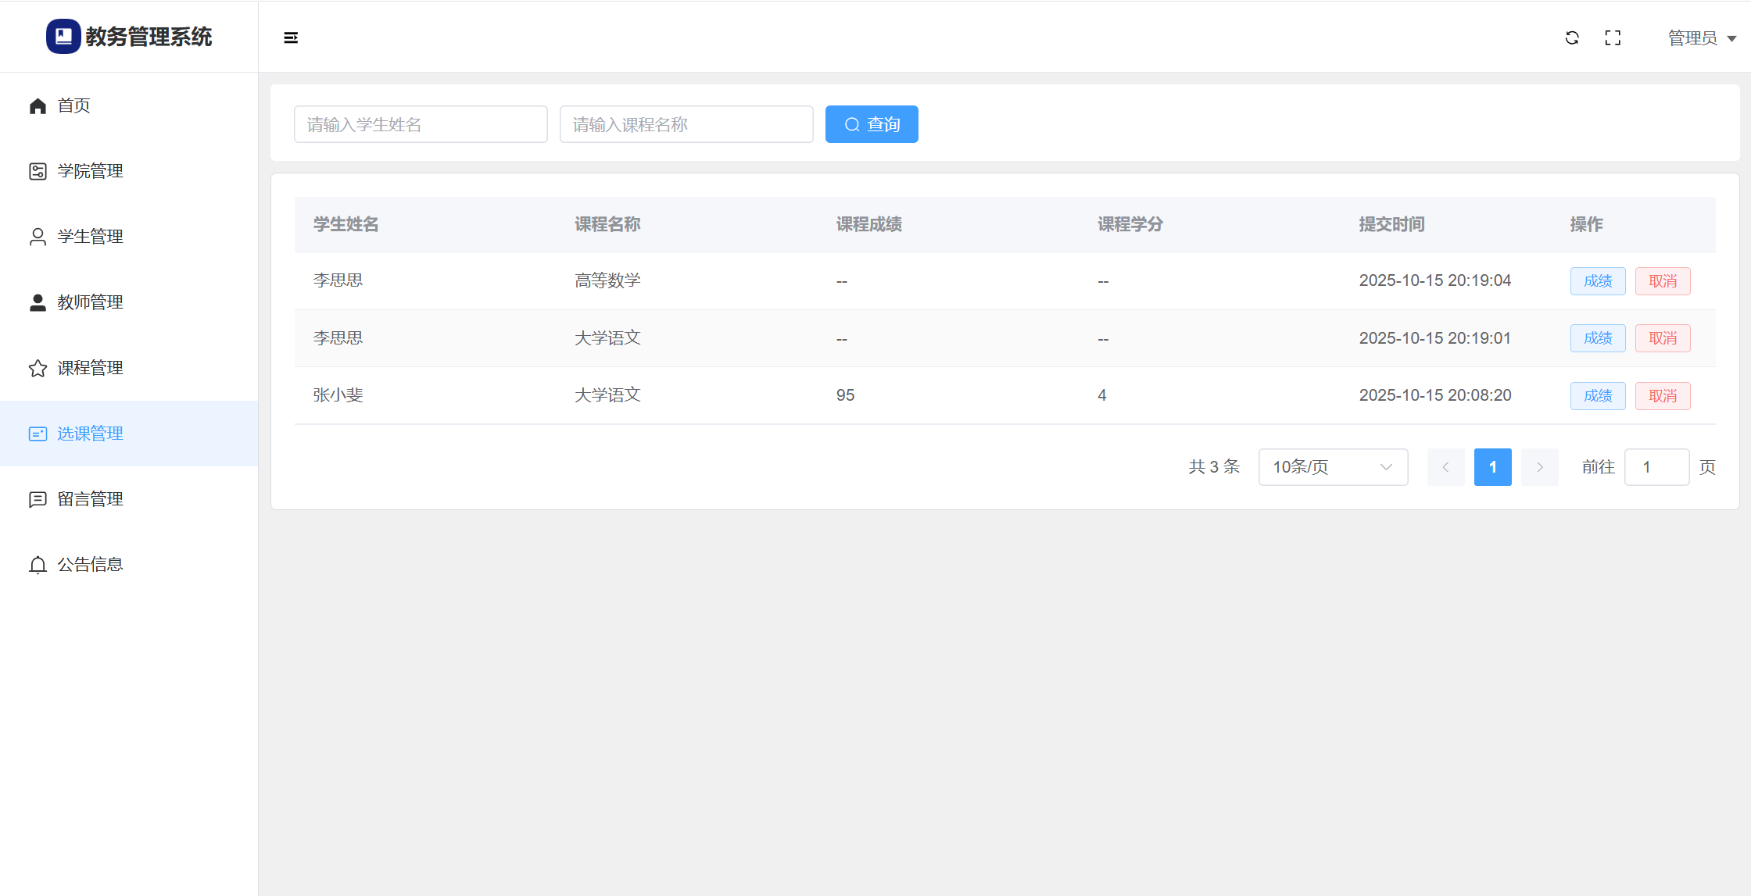Click the message icon for 留言管理
This screenshot has height=896, width=1751.
pyautogui.click(x=38, y=499)
